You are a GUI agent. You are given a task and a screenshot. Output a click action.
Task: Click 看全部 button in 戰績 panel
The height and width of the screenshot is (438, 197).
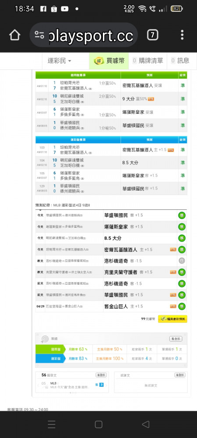click(x=176, y=339)
